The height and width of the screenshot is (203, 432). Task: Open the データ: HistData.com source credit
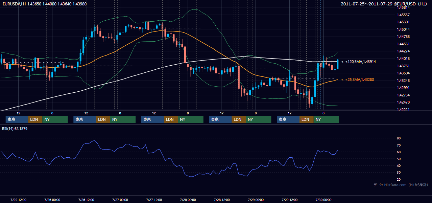point(401,185)
